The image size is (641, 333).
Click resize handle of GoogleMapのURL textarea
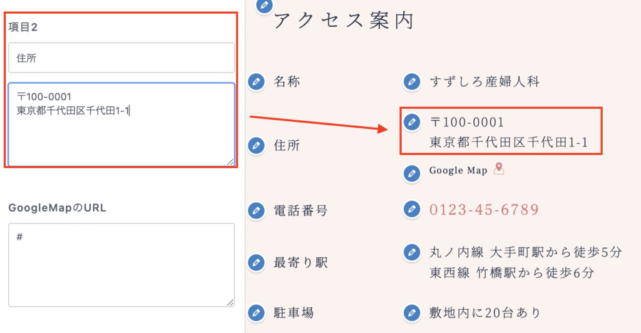click(230, 302)
